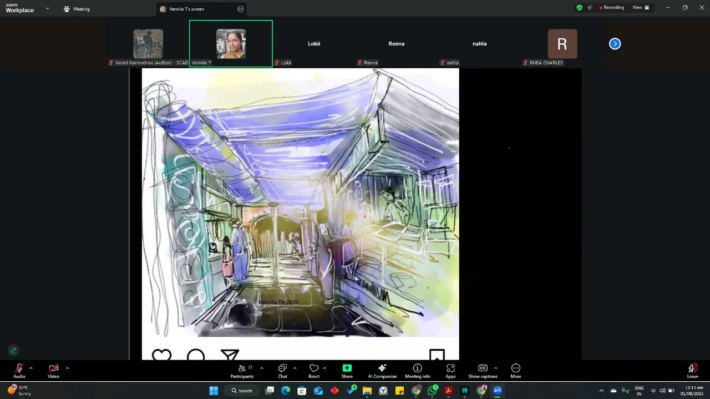Open audio options caret beside Audio

[31, 368]
